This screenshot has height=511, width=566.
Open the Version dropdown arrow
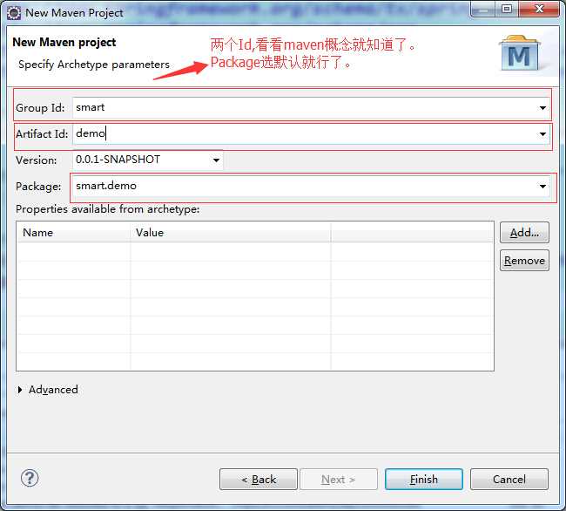pos(216,160)
